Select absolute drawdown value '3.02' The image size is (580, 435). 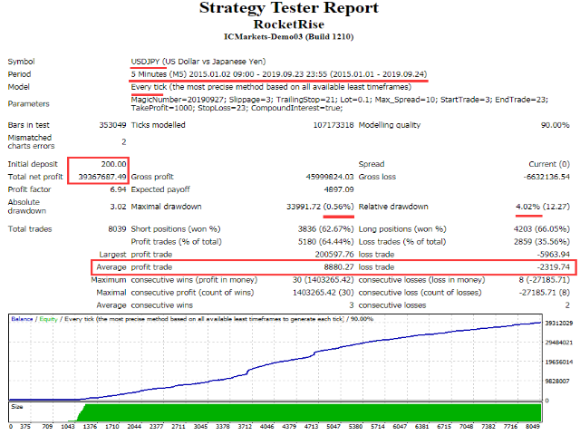[118, 207]
